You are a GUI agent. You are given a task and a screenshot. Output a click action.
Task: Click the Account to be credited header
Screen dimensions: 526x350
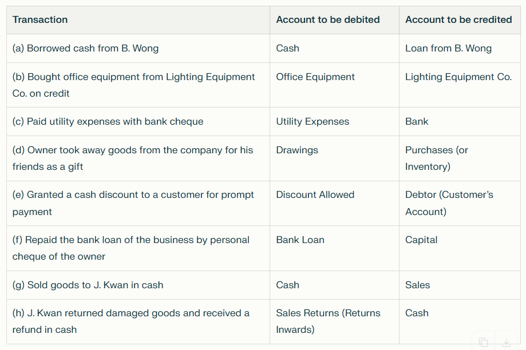coord(458,20)
